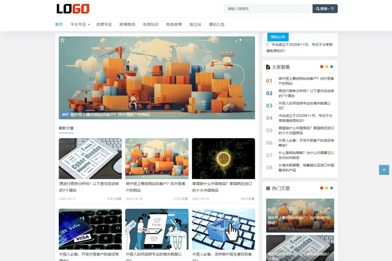Click the list icon beside 热门文章
The height and width of the screenshot is (261, 392).
(x=268, y=188)
